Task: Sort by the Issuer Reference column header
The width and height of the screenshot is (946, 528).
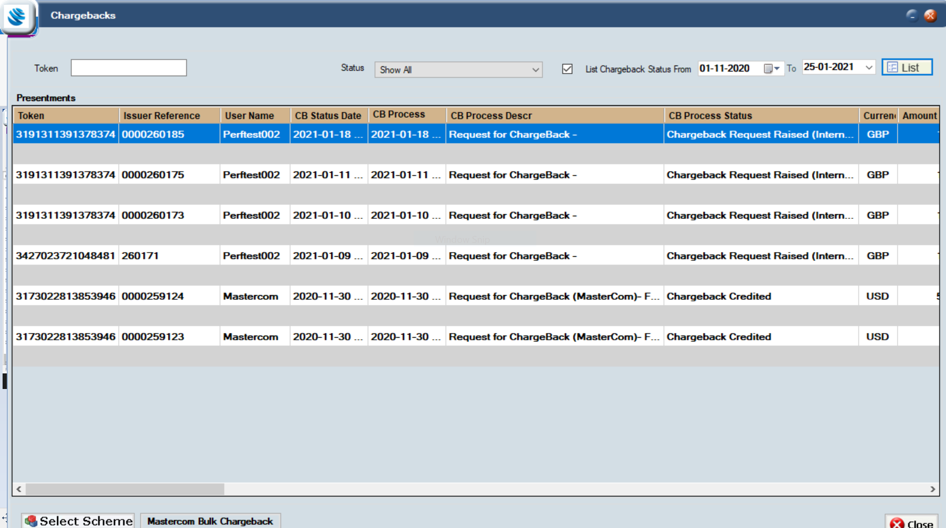Action: coord(170,116)
